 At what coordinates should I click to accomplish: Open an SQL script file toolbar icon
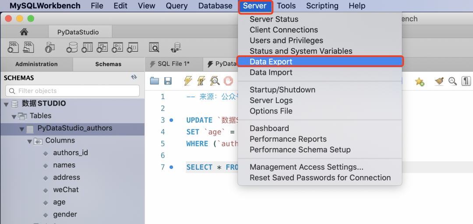[28, 47]
